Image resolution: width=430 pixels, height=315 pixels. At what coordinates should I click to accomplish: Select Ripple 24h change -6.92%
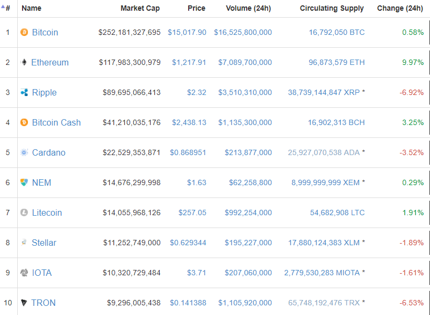[412, 92]
